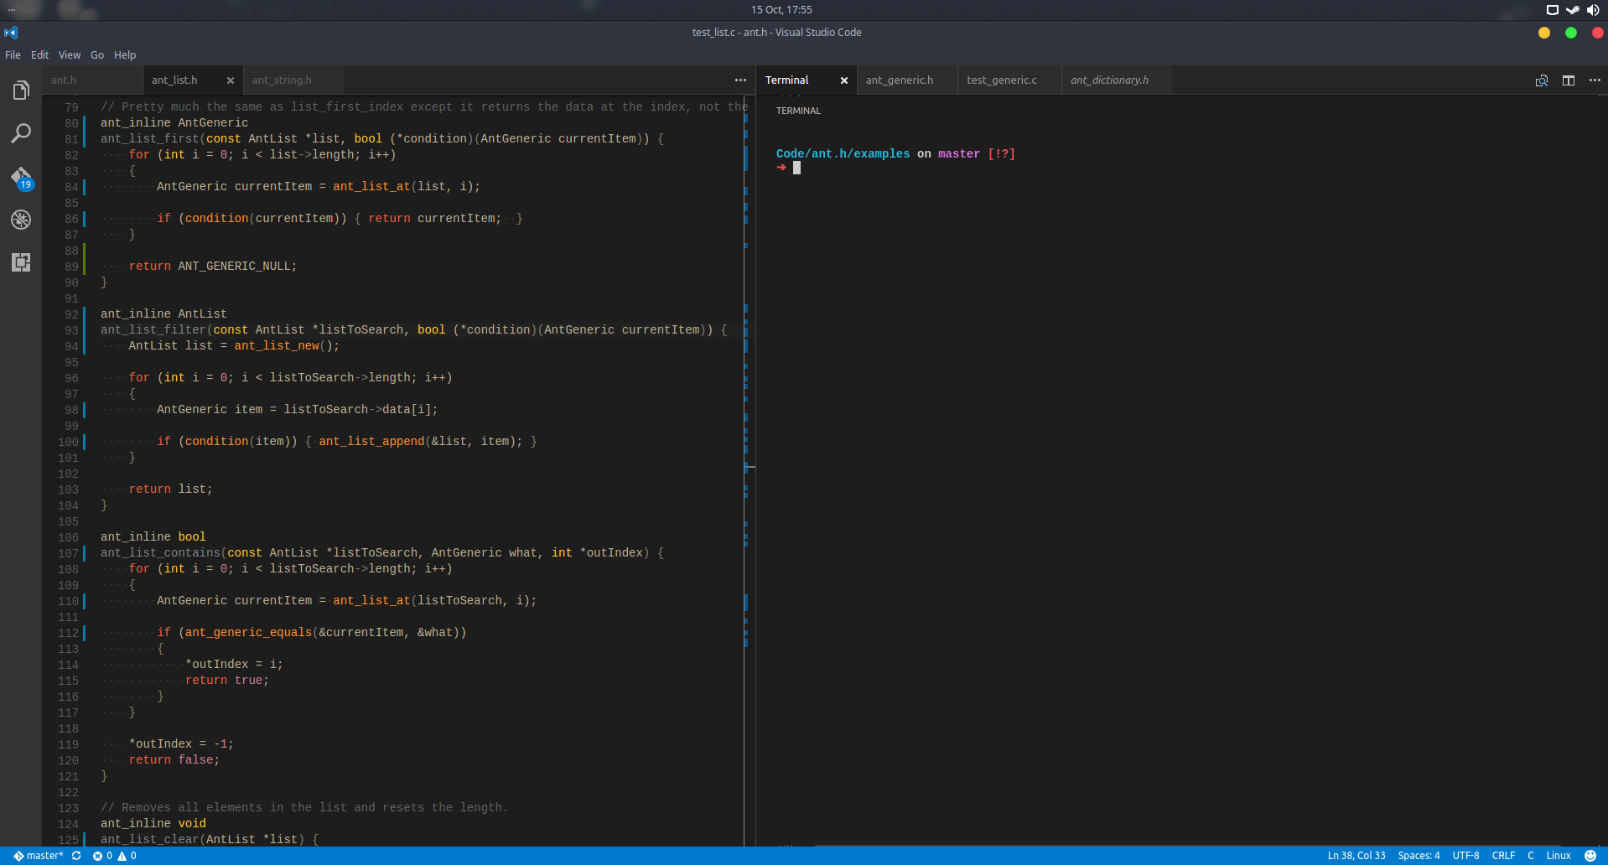This screenshot has width=1608, height=865.
Task: Click ant_list_append call on line 100
Action: point(371,442)
